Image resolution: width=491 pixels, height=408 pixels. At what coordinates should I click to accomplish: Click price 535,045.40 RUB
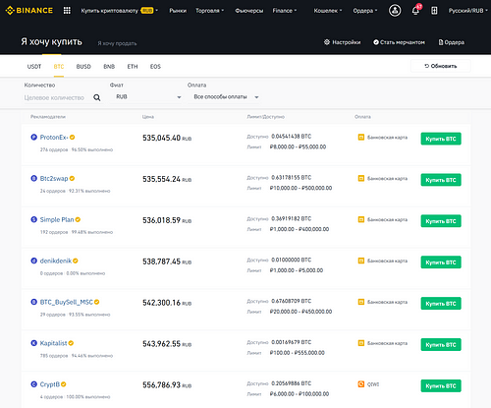(167, 138)
